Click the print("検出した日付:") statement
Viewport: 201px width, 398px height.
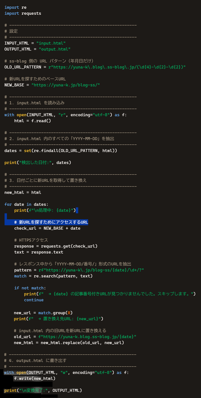[x=38, y=162]
